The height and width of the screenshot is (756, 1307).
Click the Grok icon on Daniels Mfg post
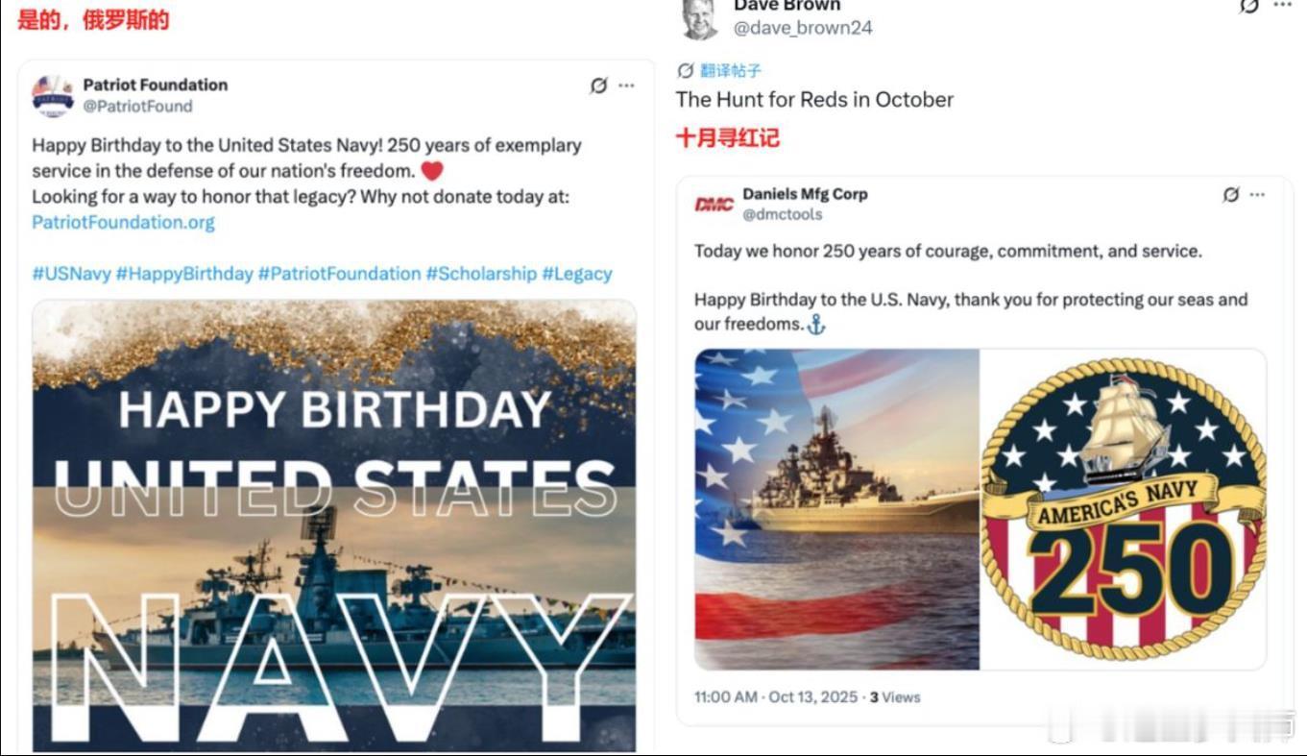click(x=1230, y=195)
